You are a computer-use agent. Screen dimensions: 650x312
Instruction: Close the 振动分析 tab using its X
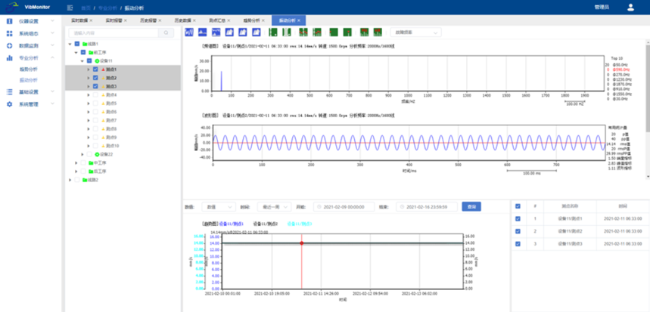(299, 20)
